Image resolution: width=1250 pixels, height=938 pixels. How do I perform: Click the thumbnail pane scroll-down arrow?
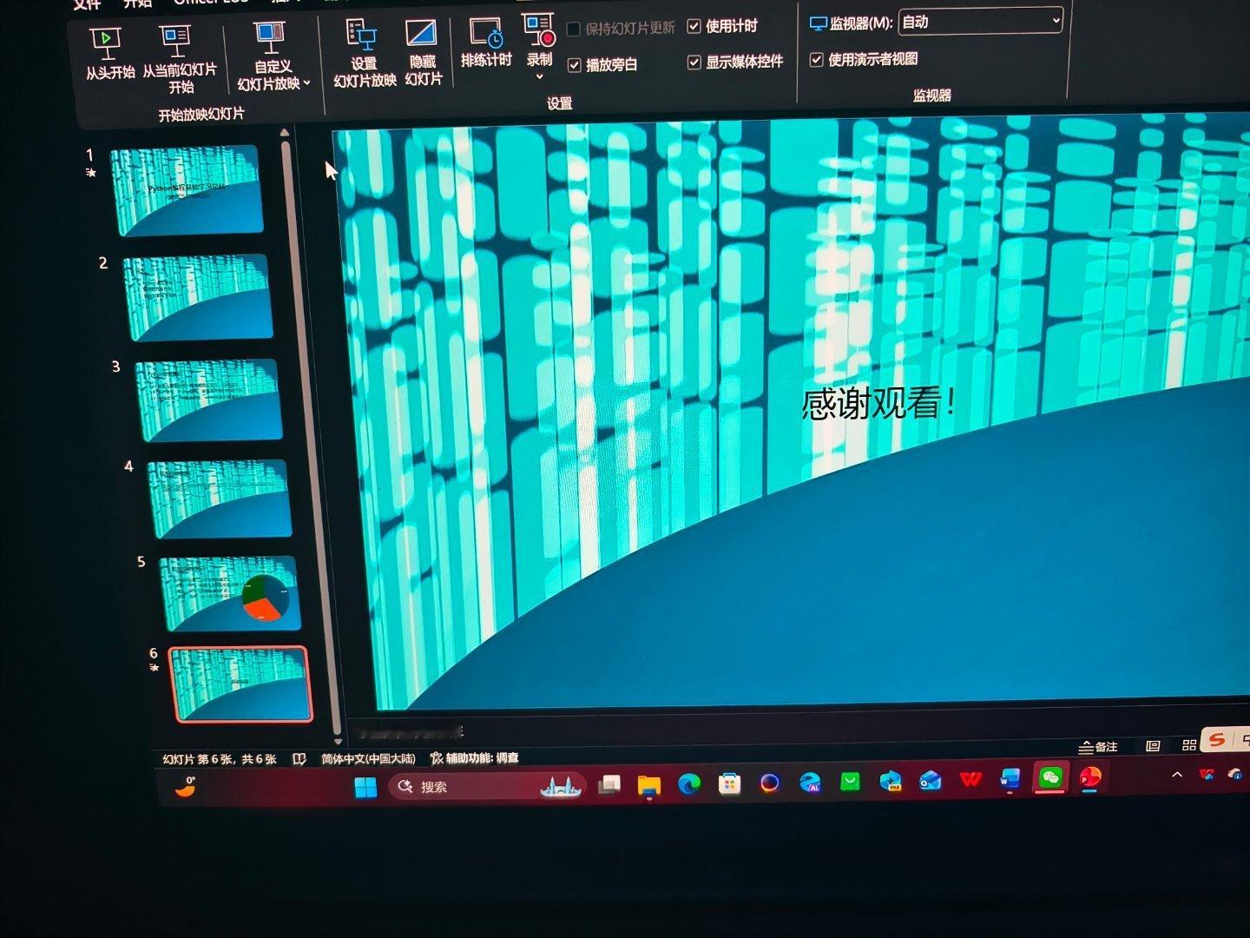point(337,741)
